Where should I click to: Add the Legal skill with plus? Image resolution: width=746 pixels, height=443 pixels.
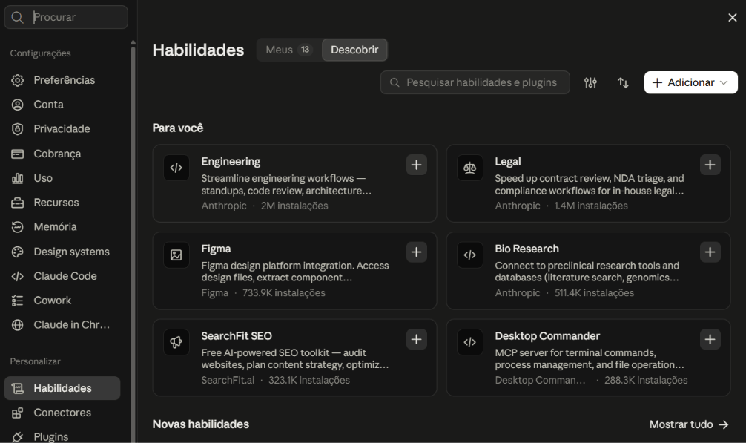pyautogui.click(x=710, y=165)
